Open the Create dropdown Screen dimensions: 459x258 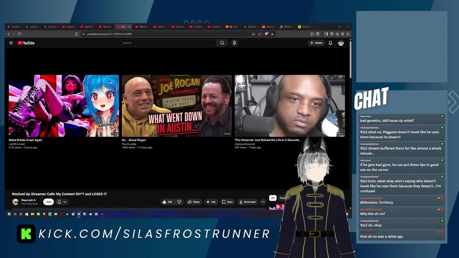[x=316, y=43]
